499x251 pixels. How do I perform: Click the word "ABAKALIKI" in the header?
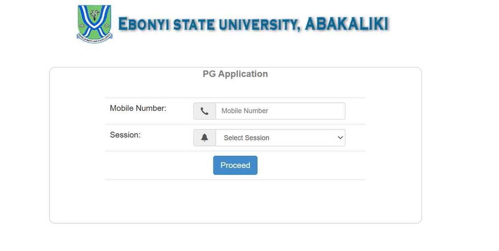coord(347,24)
